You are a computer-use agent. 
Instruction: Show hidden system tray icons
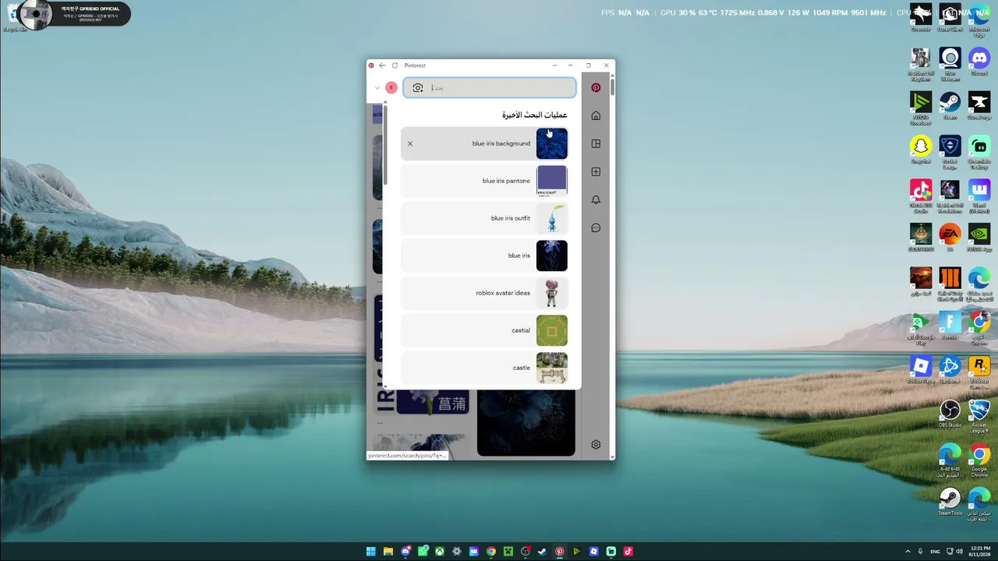point(908,552)
